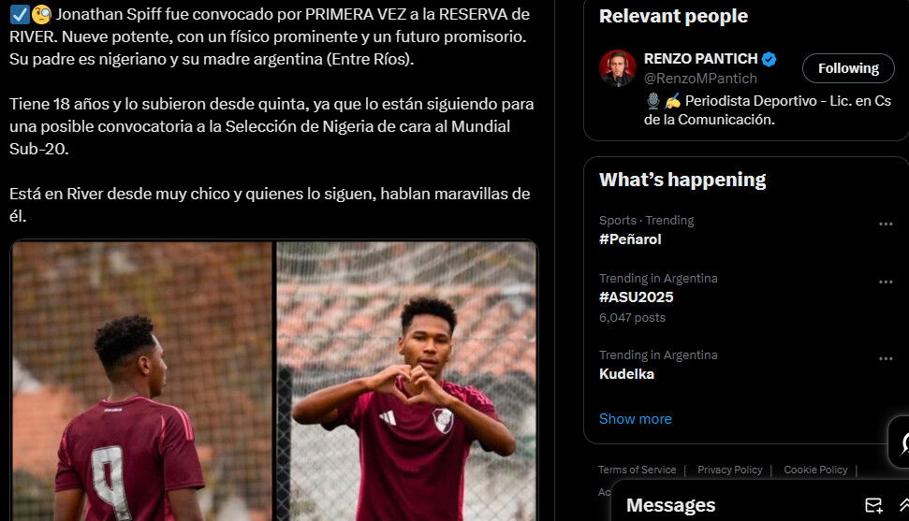This screenshot has height=521, width=909.
Task: Open the Privacy Policy link
Action: [x=730, y=470]
